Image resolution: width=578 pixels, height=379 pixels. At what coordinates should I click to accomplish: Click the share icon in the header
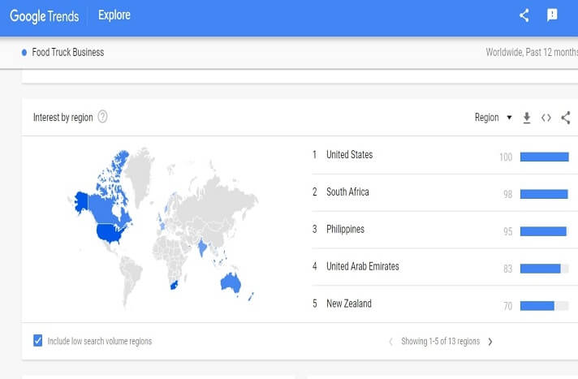(x=524, y=15)
